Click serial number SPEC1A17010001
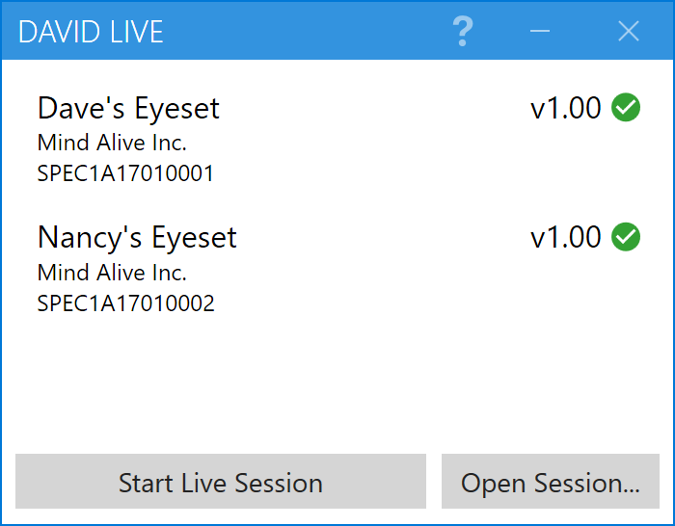The width and height of the screenshot is (675, 526). tap(125, 174)
